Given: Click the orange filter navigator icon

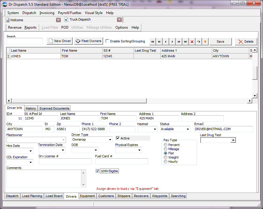Looking at the screenshot, I should 205,42.
